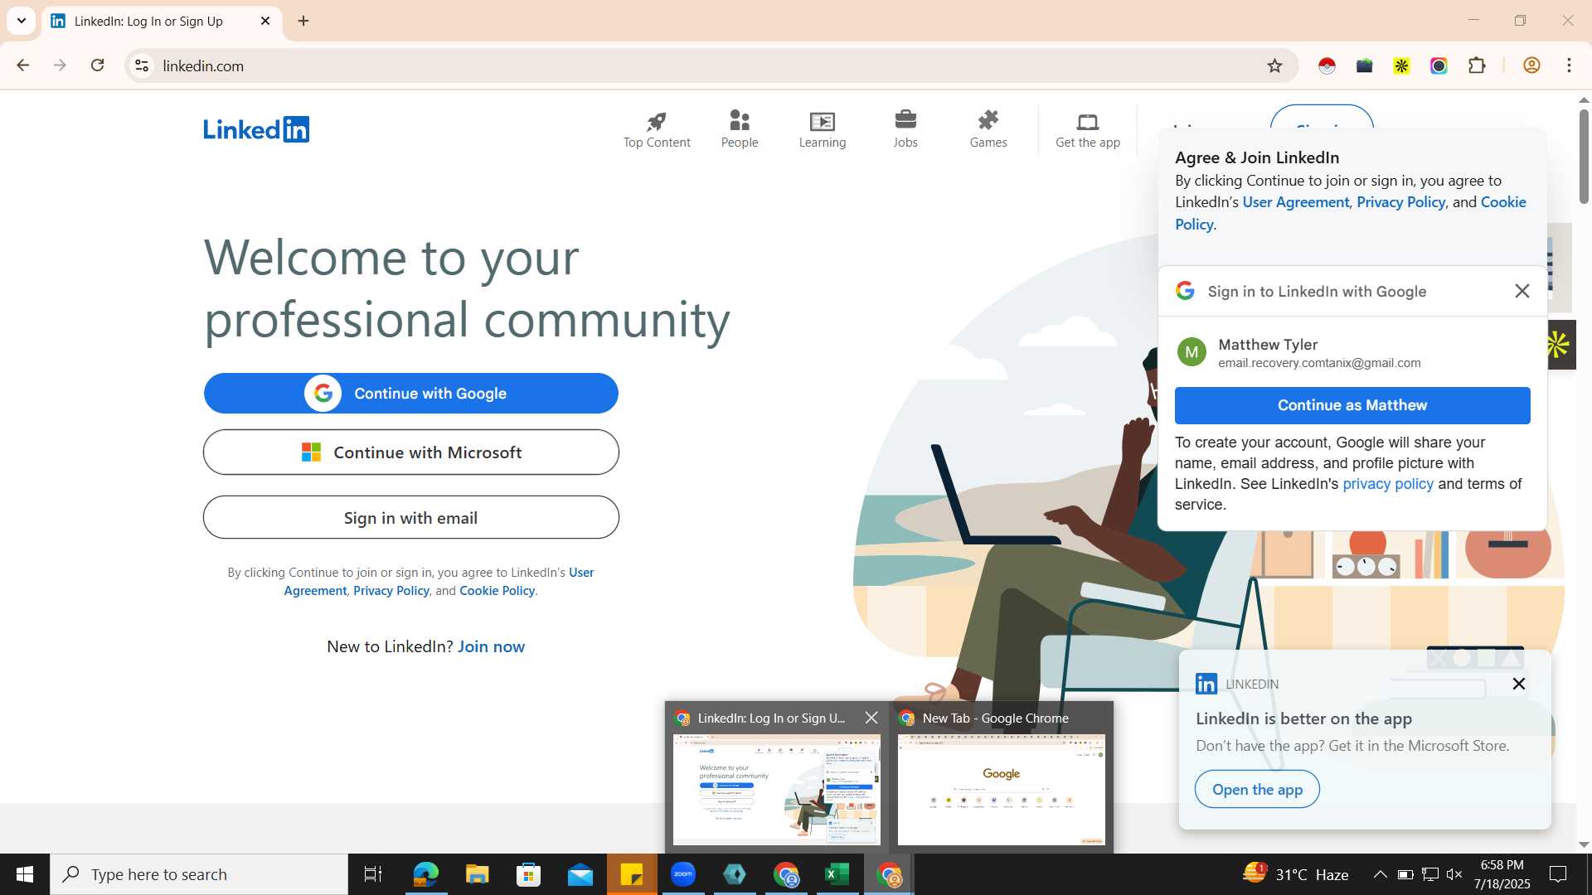The height and width of the screenshot is (895, 1592).
Task: Open Sticky Notes from the taskbar
Action: pyautogui.click(x=631, y=874)
